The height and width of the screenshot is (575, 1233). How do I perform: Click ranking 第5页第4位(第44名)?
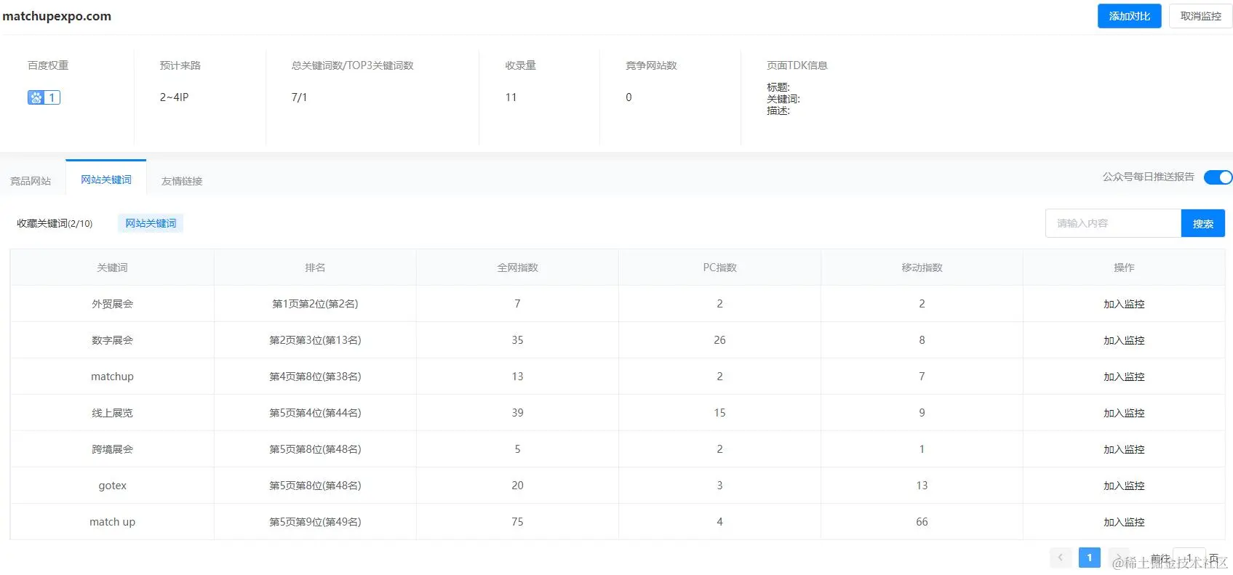(x=315, y=413)
